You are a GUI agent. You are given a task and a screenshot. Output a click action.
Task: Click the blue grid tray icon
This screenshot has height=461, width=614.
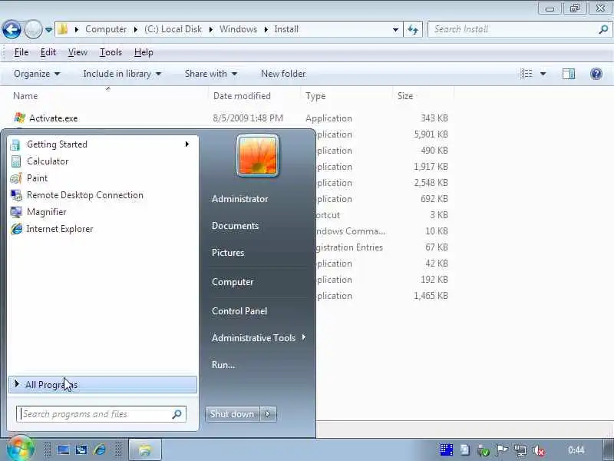tap(447, 450)
